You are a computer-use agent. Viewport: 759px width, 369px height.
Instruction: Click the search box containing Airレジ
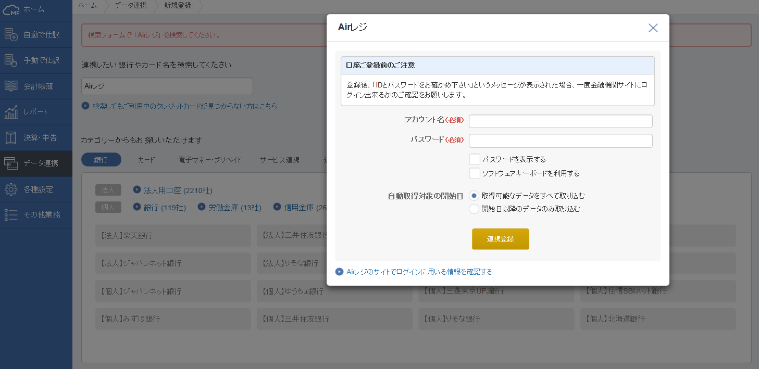click(x=167, y=86)
